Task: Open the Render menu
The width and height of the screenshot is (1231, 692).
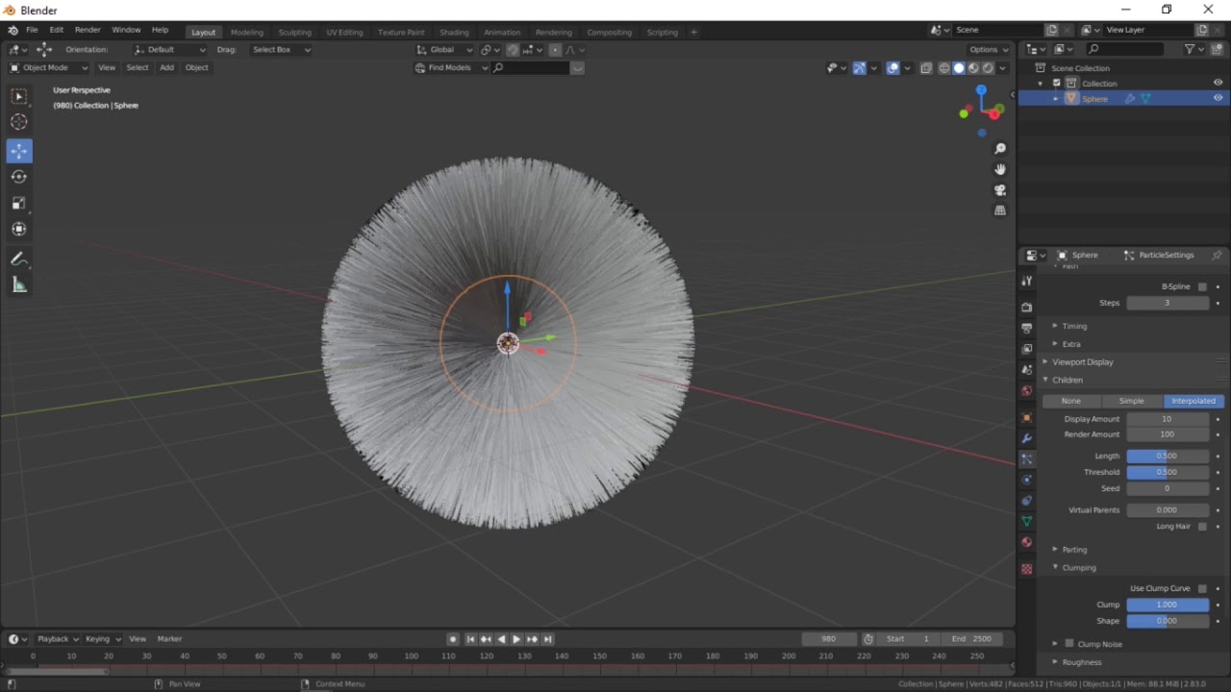Action: [88, 30]
